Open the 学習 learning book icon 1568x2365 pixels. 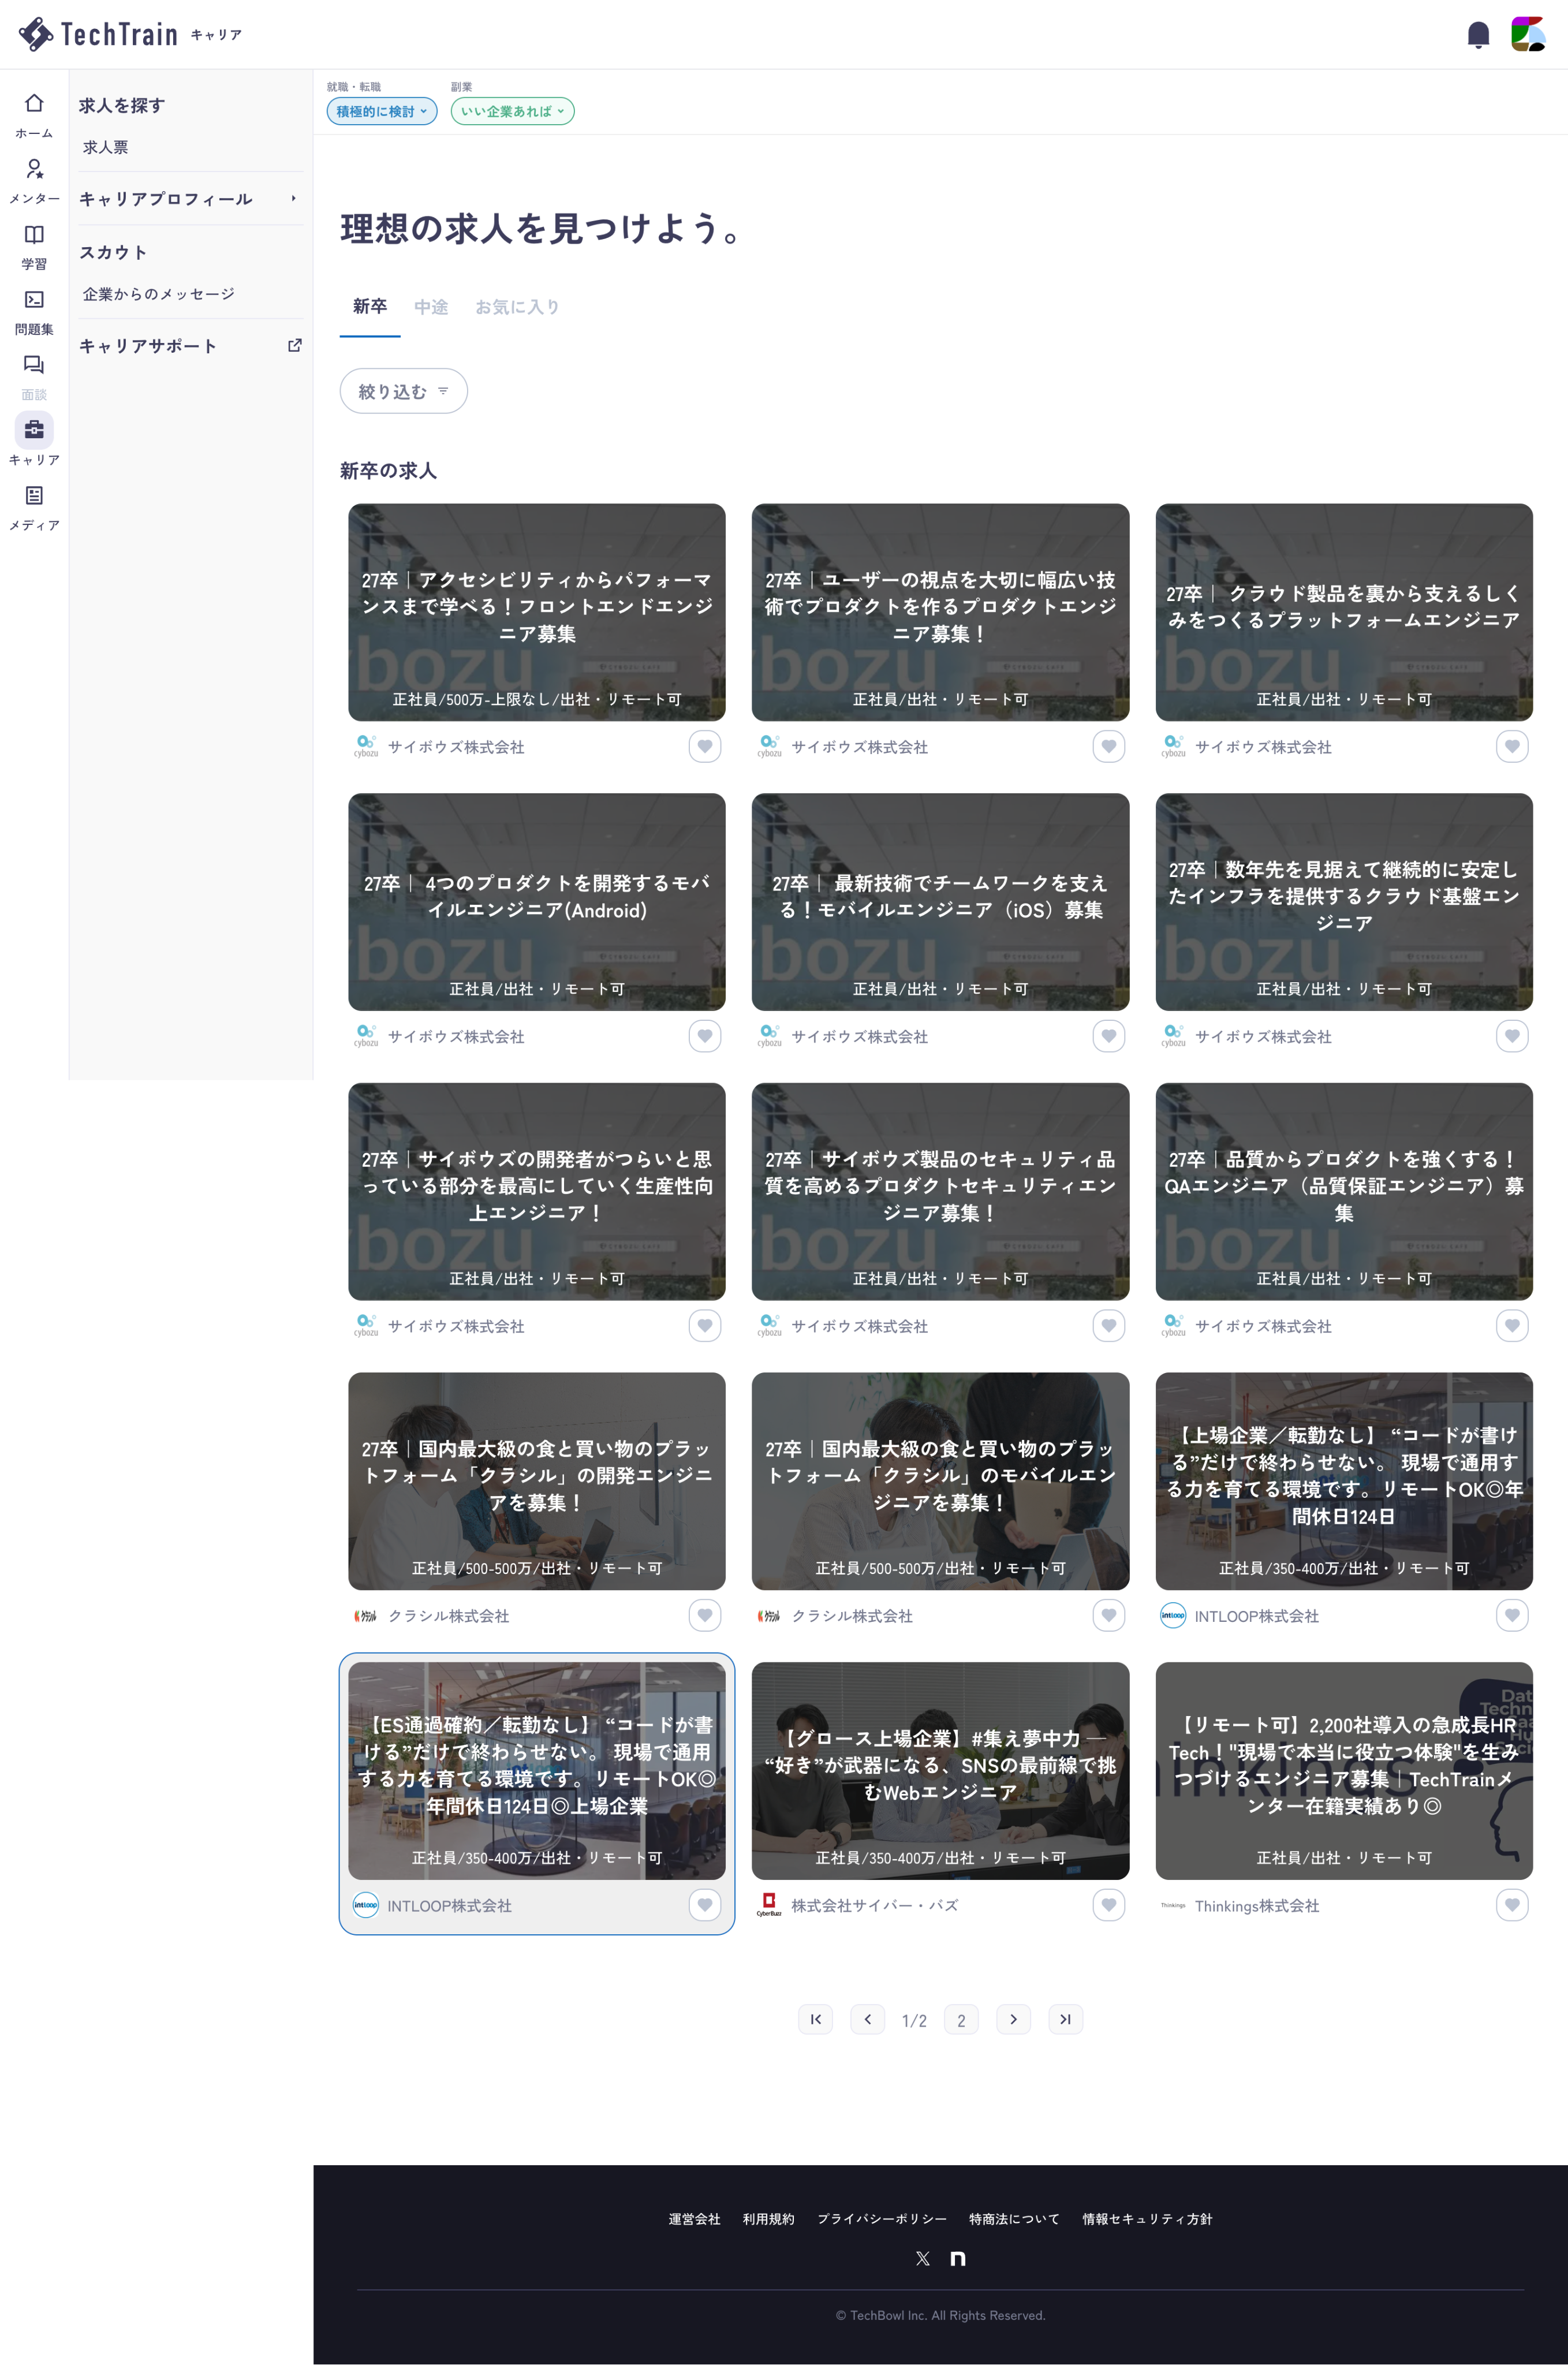[x=34, y=235]
